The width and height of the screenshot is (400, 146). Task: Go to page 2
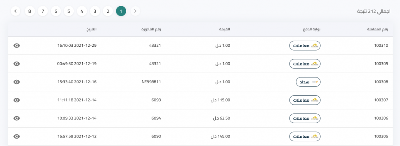[x=108, y=11]
